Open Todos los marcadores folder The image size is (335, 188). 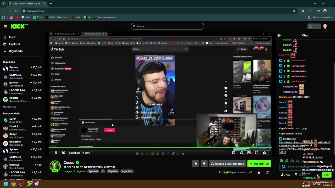coord(321,17)
